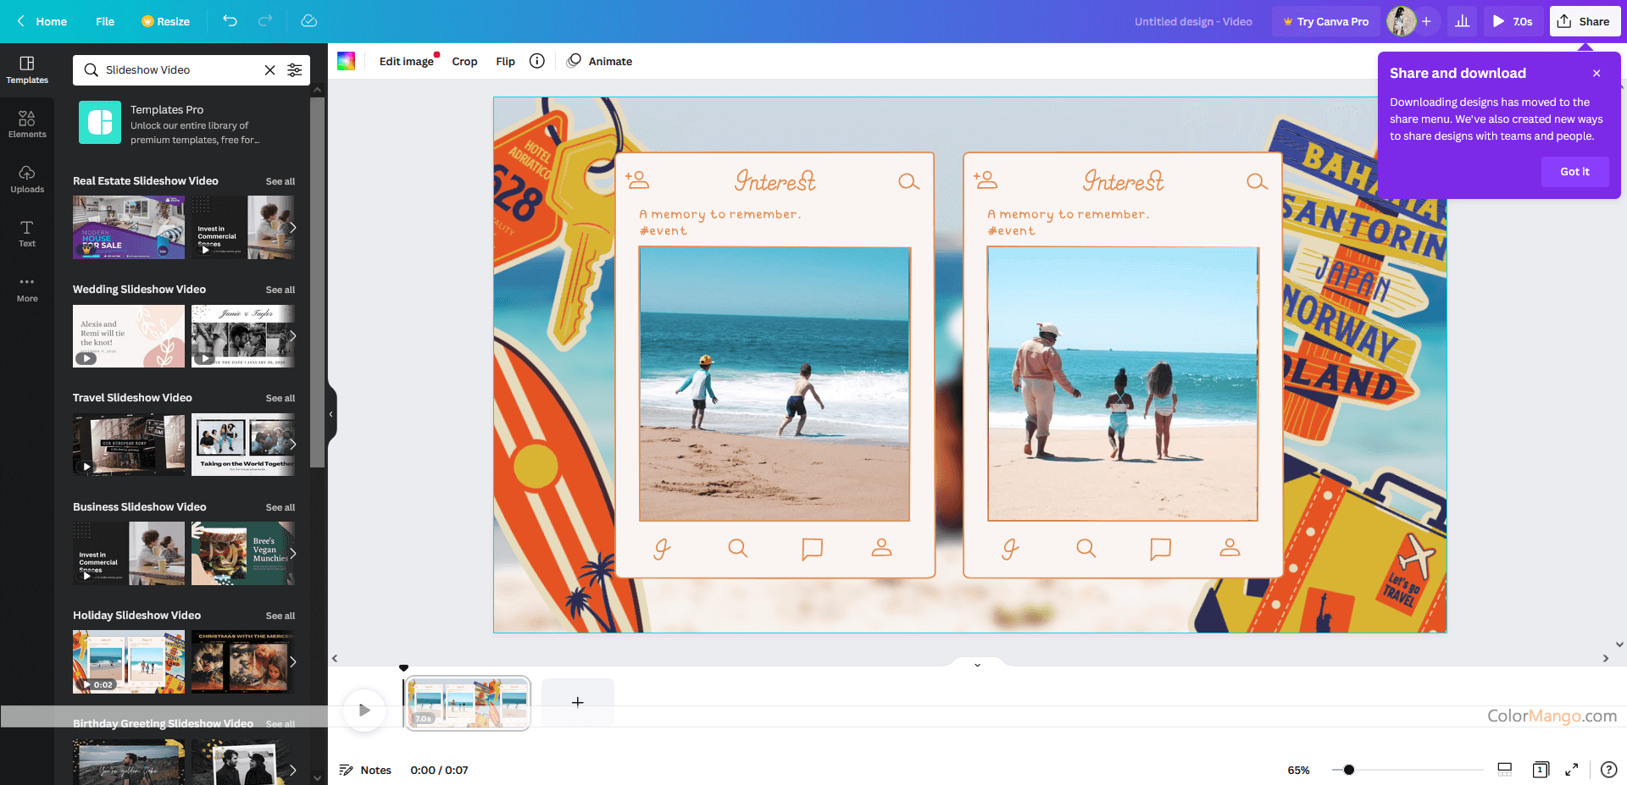This screenshot has width=1627, height=785.
Task: Hide the timeline with chevron
Action: point(977,665)
